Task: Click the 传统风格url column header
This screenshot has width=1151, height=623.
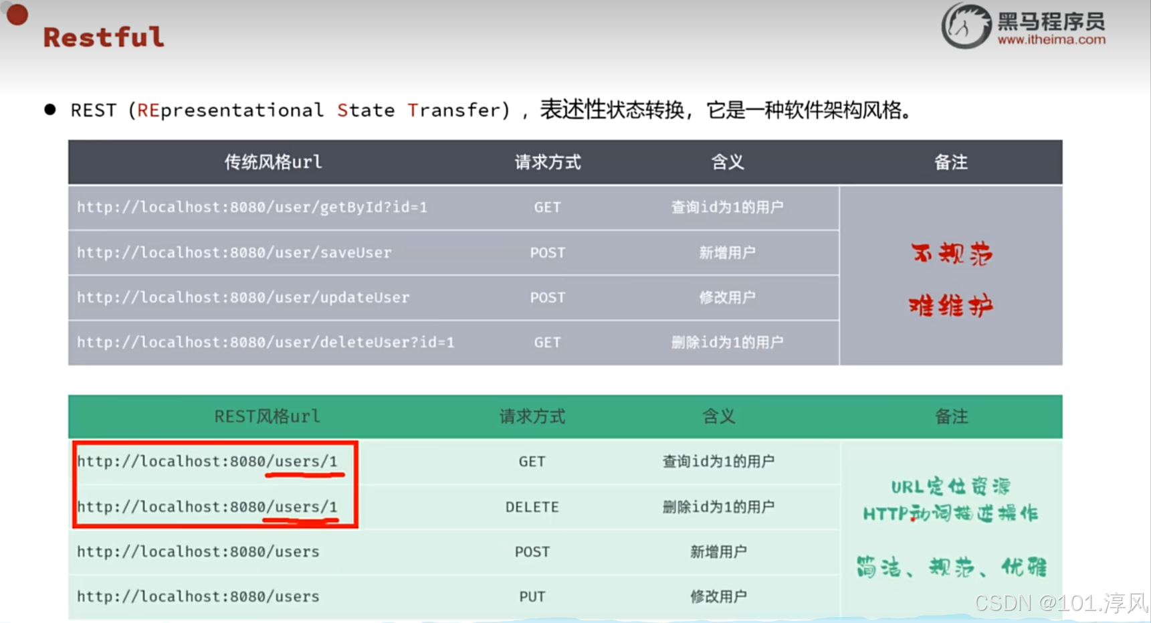Action: [x=273, y=162]
